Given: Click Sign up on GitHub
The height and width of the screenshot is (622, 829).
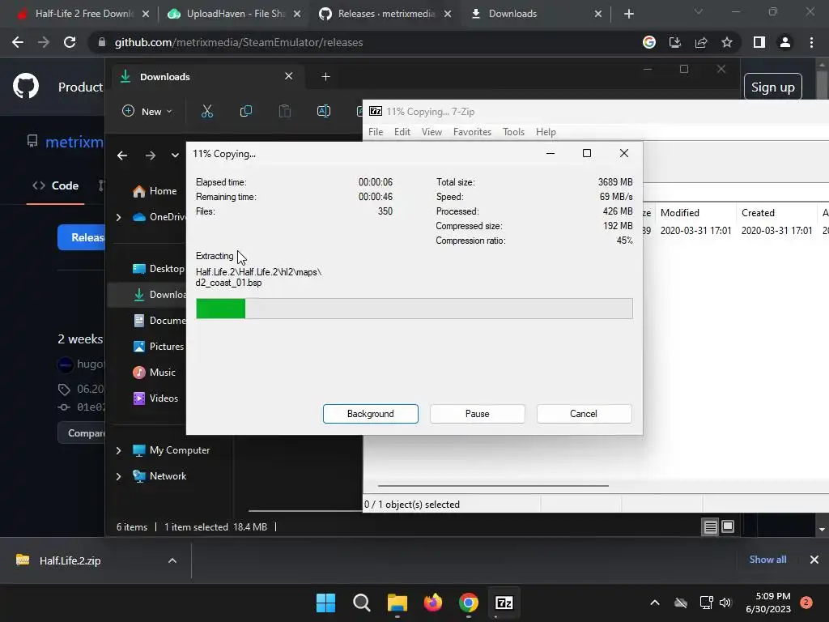Looking at the screenshot, I should coord(773,87).
